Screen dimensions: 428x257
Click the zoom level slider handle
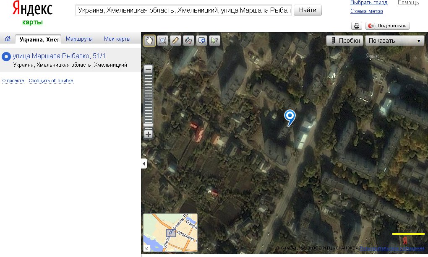148,125
